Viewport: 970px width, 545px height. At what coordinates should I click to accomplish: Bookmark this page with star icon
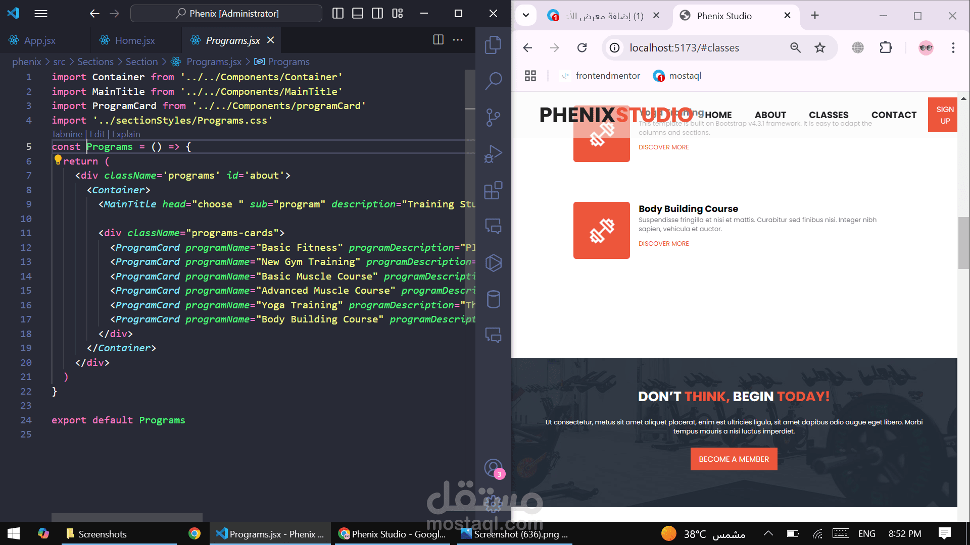(x=820, y=48)
